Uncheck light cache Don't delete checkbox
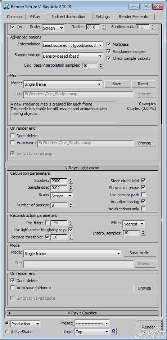The width and height of the screenshot is (167, 340). (13, 280)
